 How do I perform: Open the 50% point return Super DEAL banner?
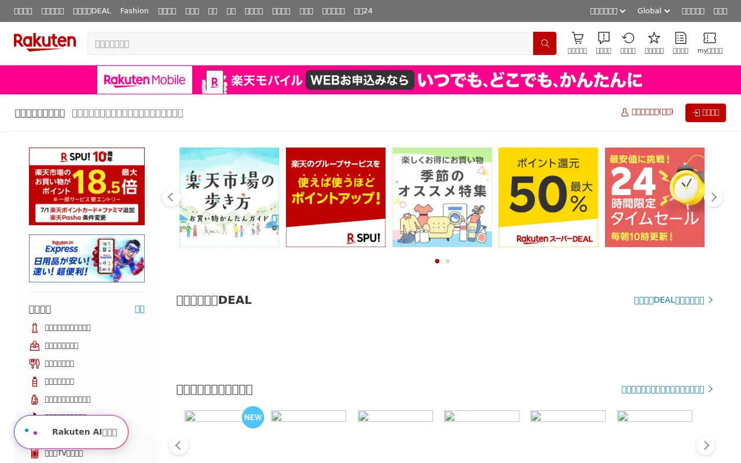(548, 197)
